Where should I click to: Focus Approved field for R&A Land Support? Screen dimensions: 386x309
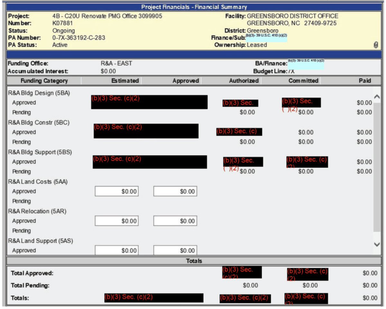175,250
